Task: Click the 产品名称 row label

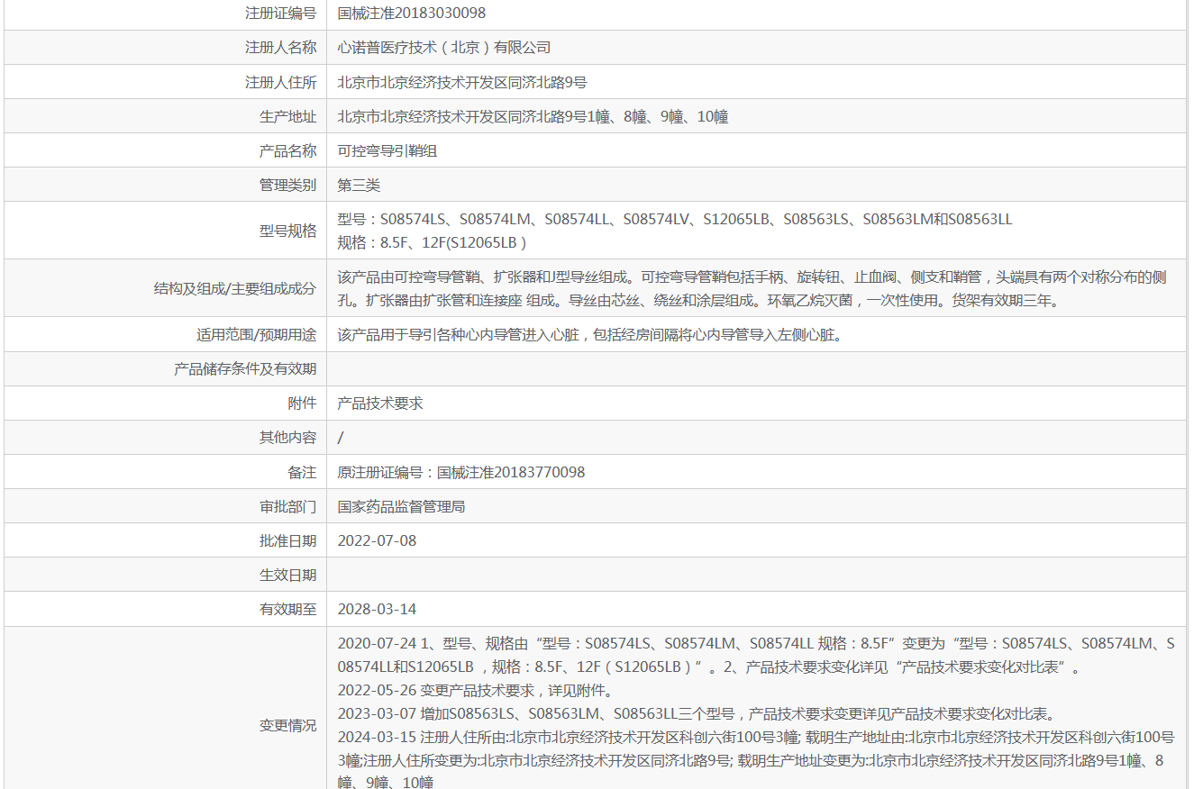Action: (287, 151)
